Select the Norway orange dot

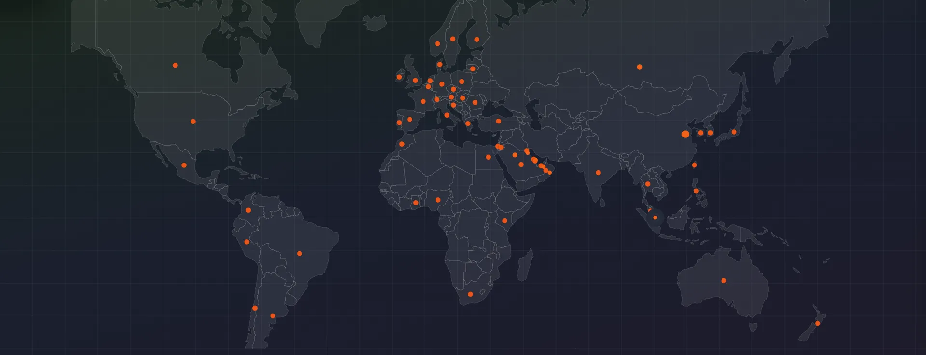pyautogui.click(x=437, y=44)
